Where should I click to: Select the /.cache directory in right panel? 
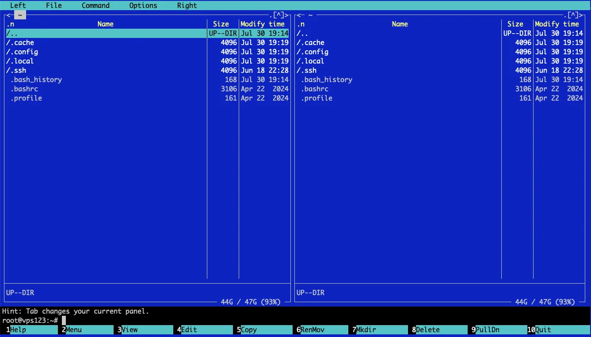[x=440, y=43]
